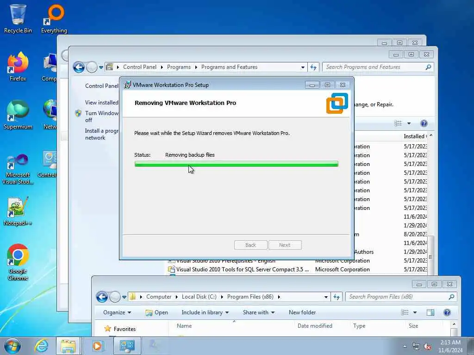Viewport: 474px width, 355px height.
Task: Sort by Size column in Explorer
Action: click(x=413, y=326)
